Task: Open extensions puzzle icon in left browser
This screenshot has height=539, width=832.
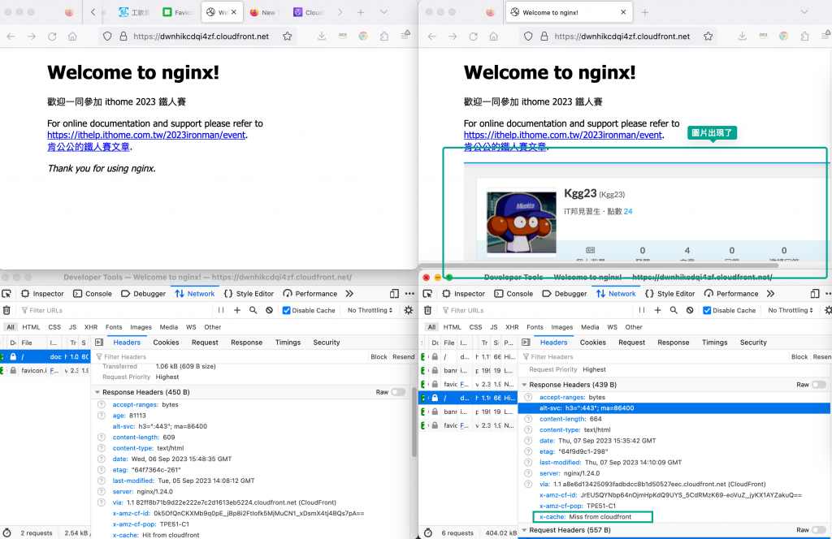Action: point(384,36)
